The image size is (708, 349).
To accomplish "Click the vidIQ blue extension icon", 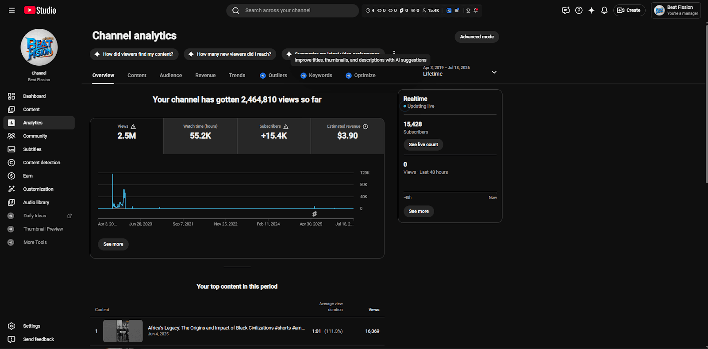I will [x=449, y=10].
